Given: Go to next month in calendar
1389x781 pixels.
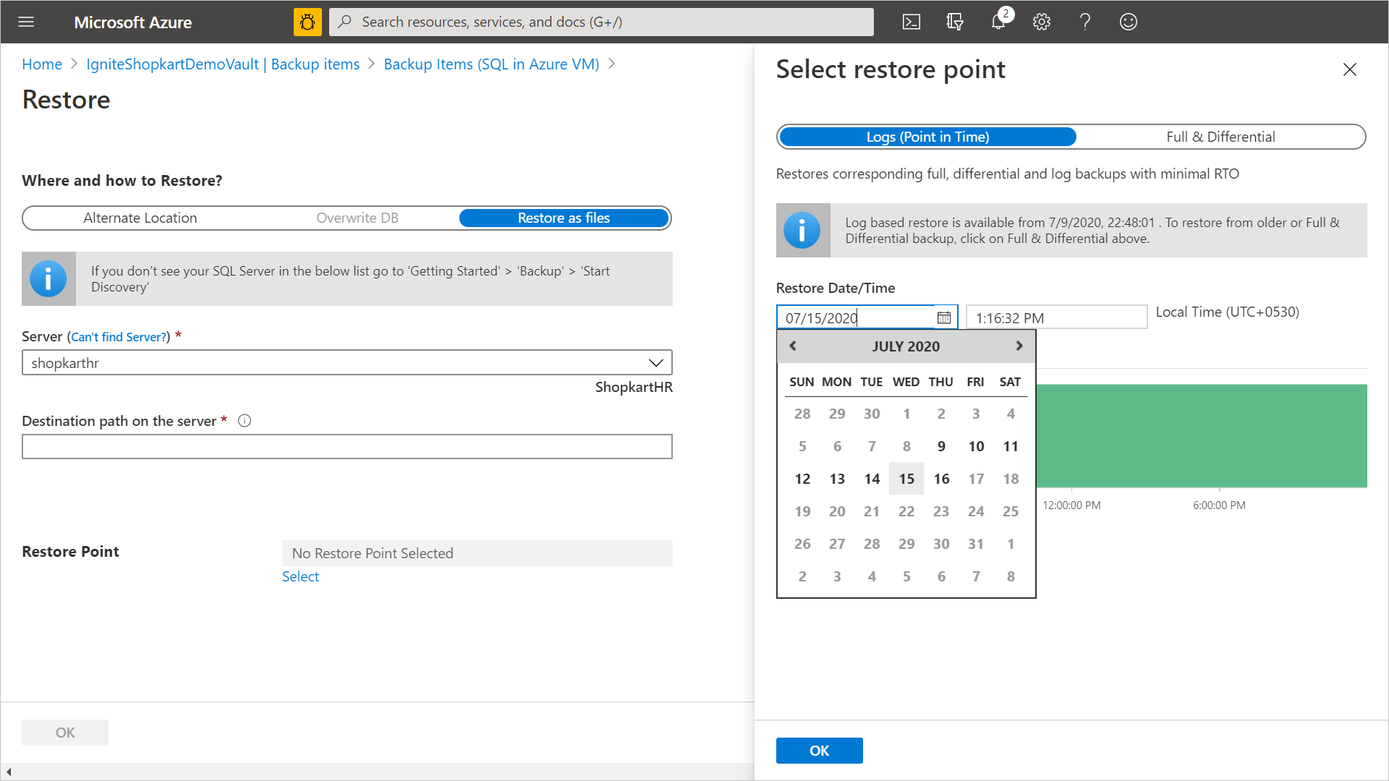Looking at the screenshot, I should [1019, 346].
